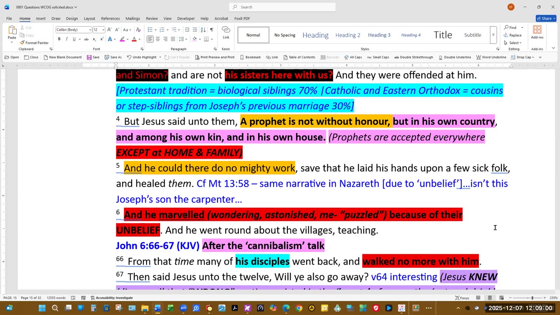This screenshot has height=315, width=560.
Task: Center the paragraph text
Action: pyautogui.click(x=157, y=39)
